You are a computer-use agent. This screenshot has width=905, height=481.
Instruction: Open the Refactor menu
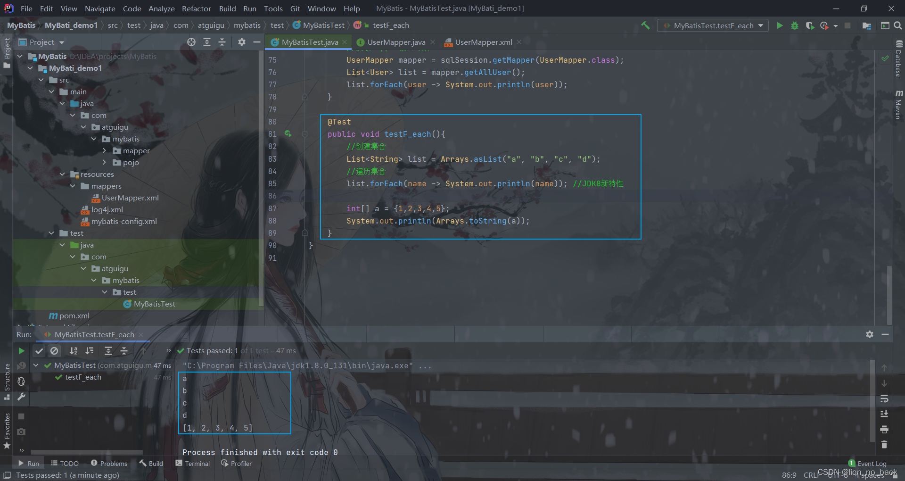196,8
